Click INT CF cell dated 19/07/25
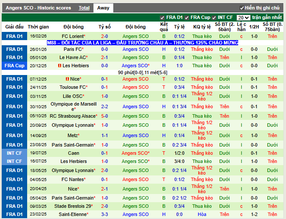Viewport: 286px width, 219px height. point(14,153)
